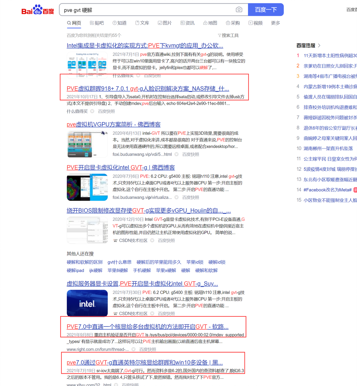
Task: Open result 'Intel集成显卡虚拟化的实现方式'
Action: pyautogui.click(x=145, y=46)
